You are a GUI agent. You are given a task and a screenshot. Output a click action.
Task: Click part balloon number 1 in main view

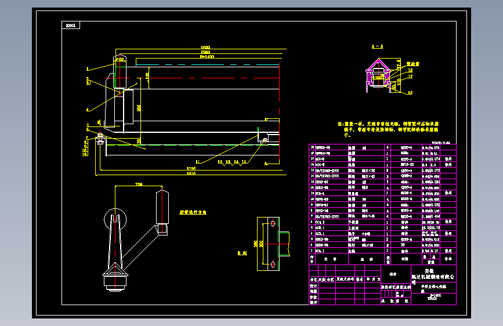coord(87,69)
